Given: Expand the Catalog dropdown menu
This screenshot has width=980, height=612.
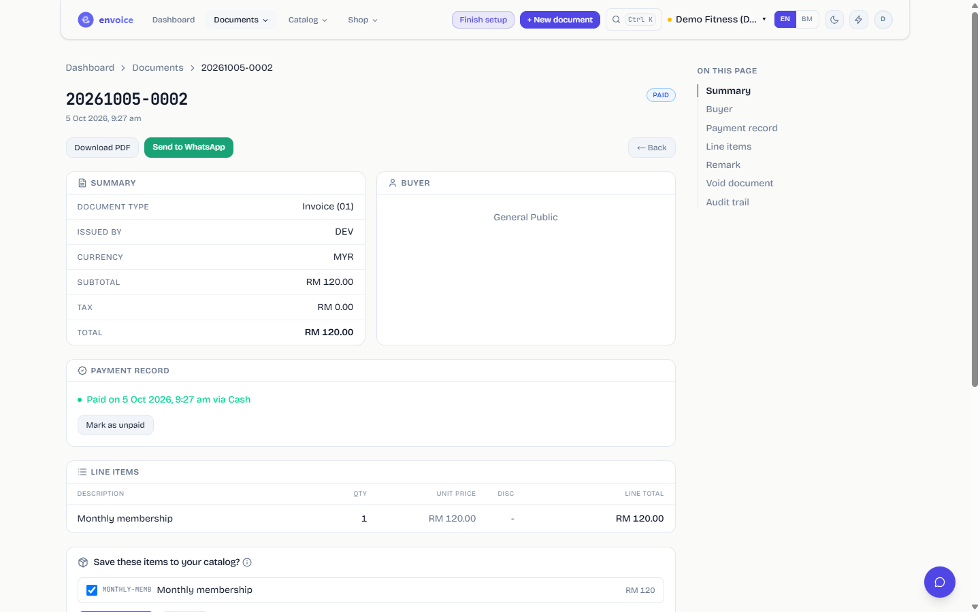Looking at the screenshot, I should pos(308,20).
